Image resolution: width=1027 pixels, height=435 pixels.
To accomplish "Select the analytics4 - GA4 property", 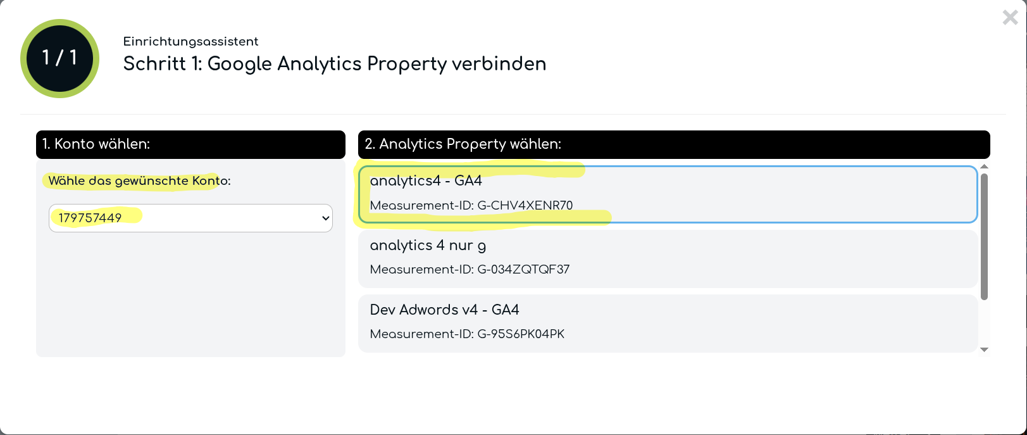I will click(x=668, y=194).
